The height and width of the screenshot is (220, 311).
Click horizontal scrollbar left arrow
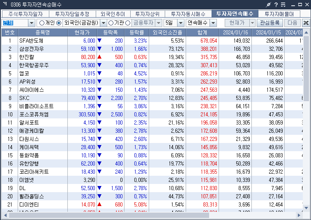click(x=5, y=215)
